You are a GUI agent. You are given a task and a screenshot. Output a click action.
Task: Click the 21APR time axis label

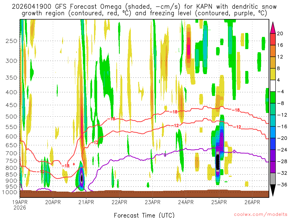pyautogui.click(x=86, y=202)
